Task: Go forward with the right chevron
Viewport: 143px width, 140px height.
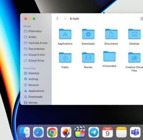Action: pos(65,19)
